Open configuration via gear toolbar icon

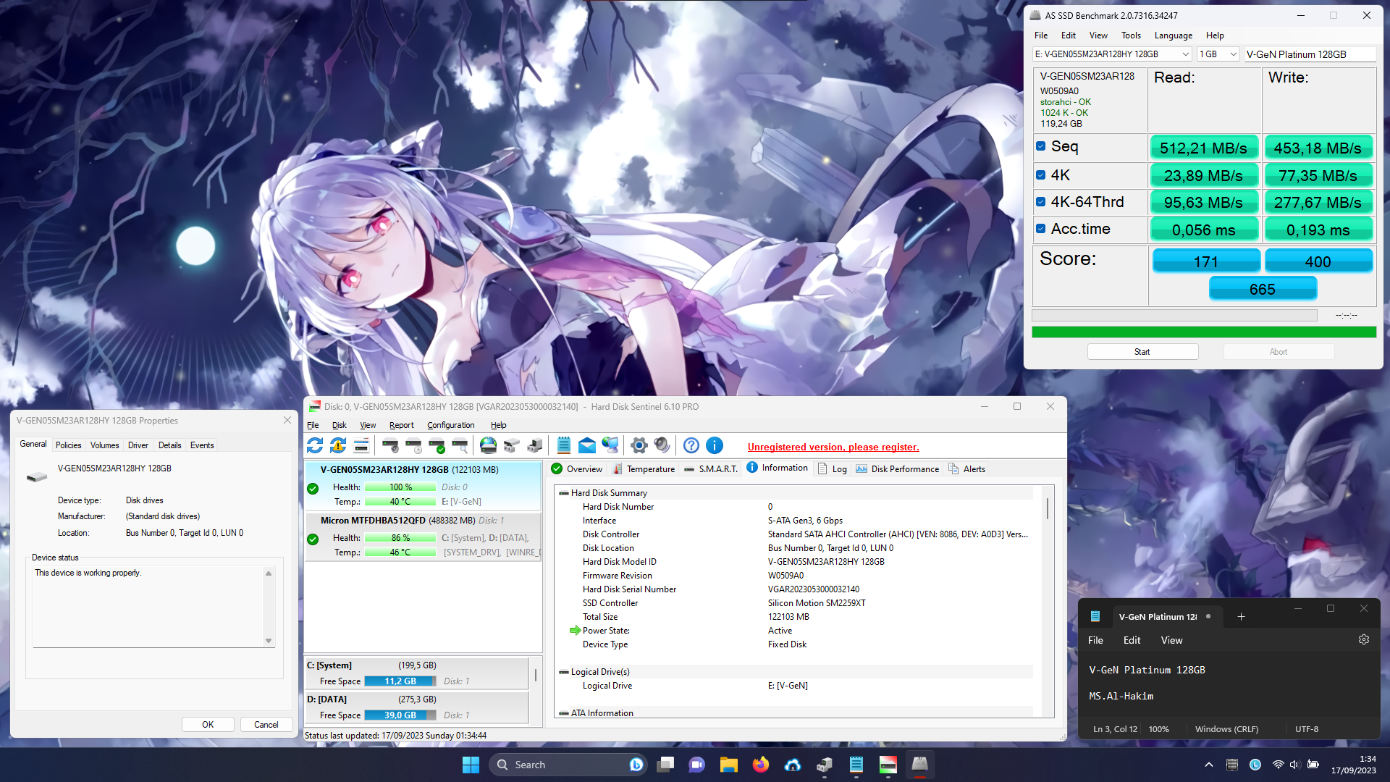[x=639, y=445]
